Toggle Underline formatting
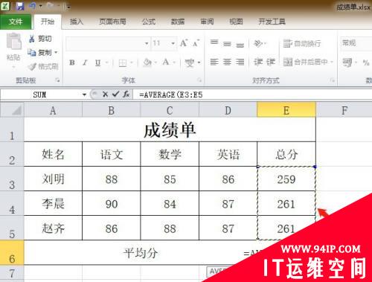Screen dimensions: 372x282 coord(97,63)
